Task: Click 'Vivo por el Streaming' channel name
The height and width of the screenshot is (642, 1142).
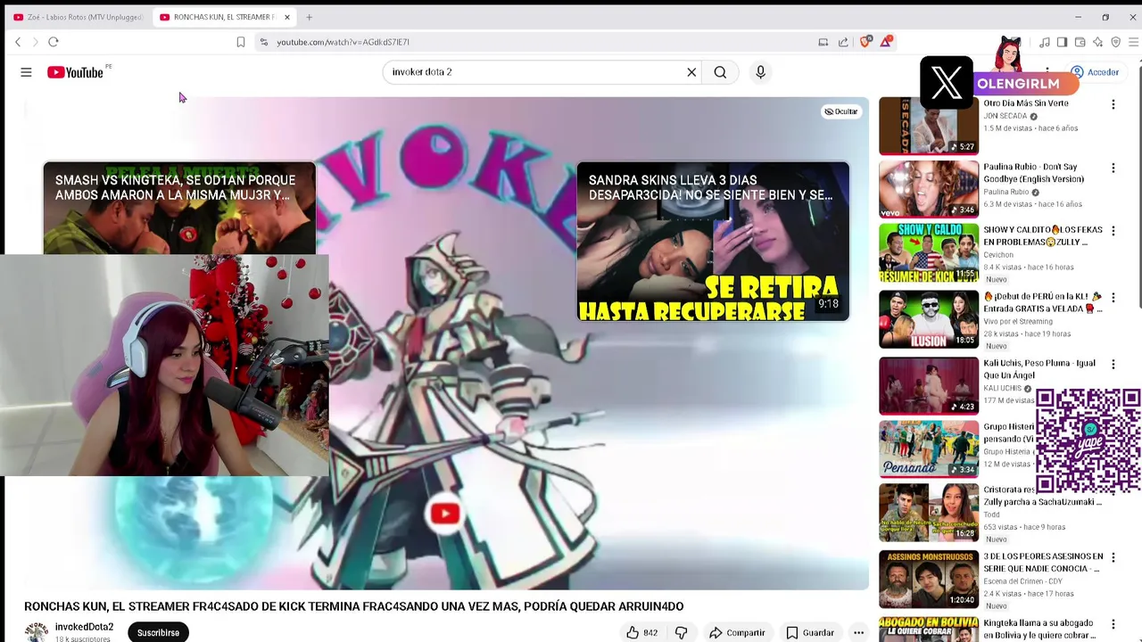Action: pos(1018,321)
